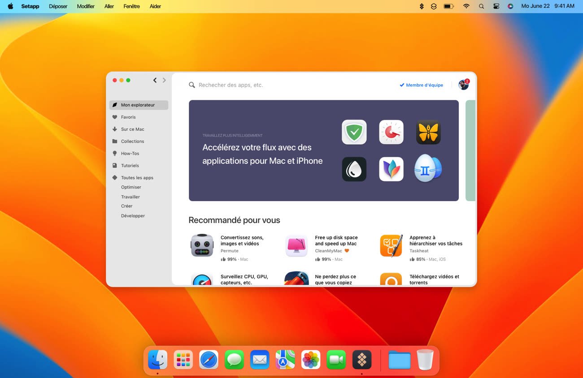Click the heart icon beside Favoris

coord(115,117)
